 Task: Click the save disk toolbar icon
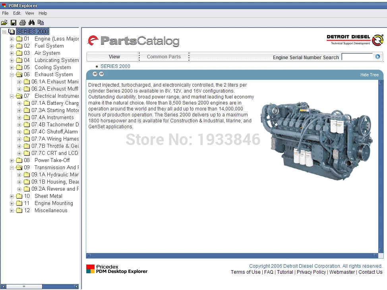(14, 23)
